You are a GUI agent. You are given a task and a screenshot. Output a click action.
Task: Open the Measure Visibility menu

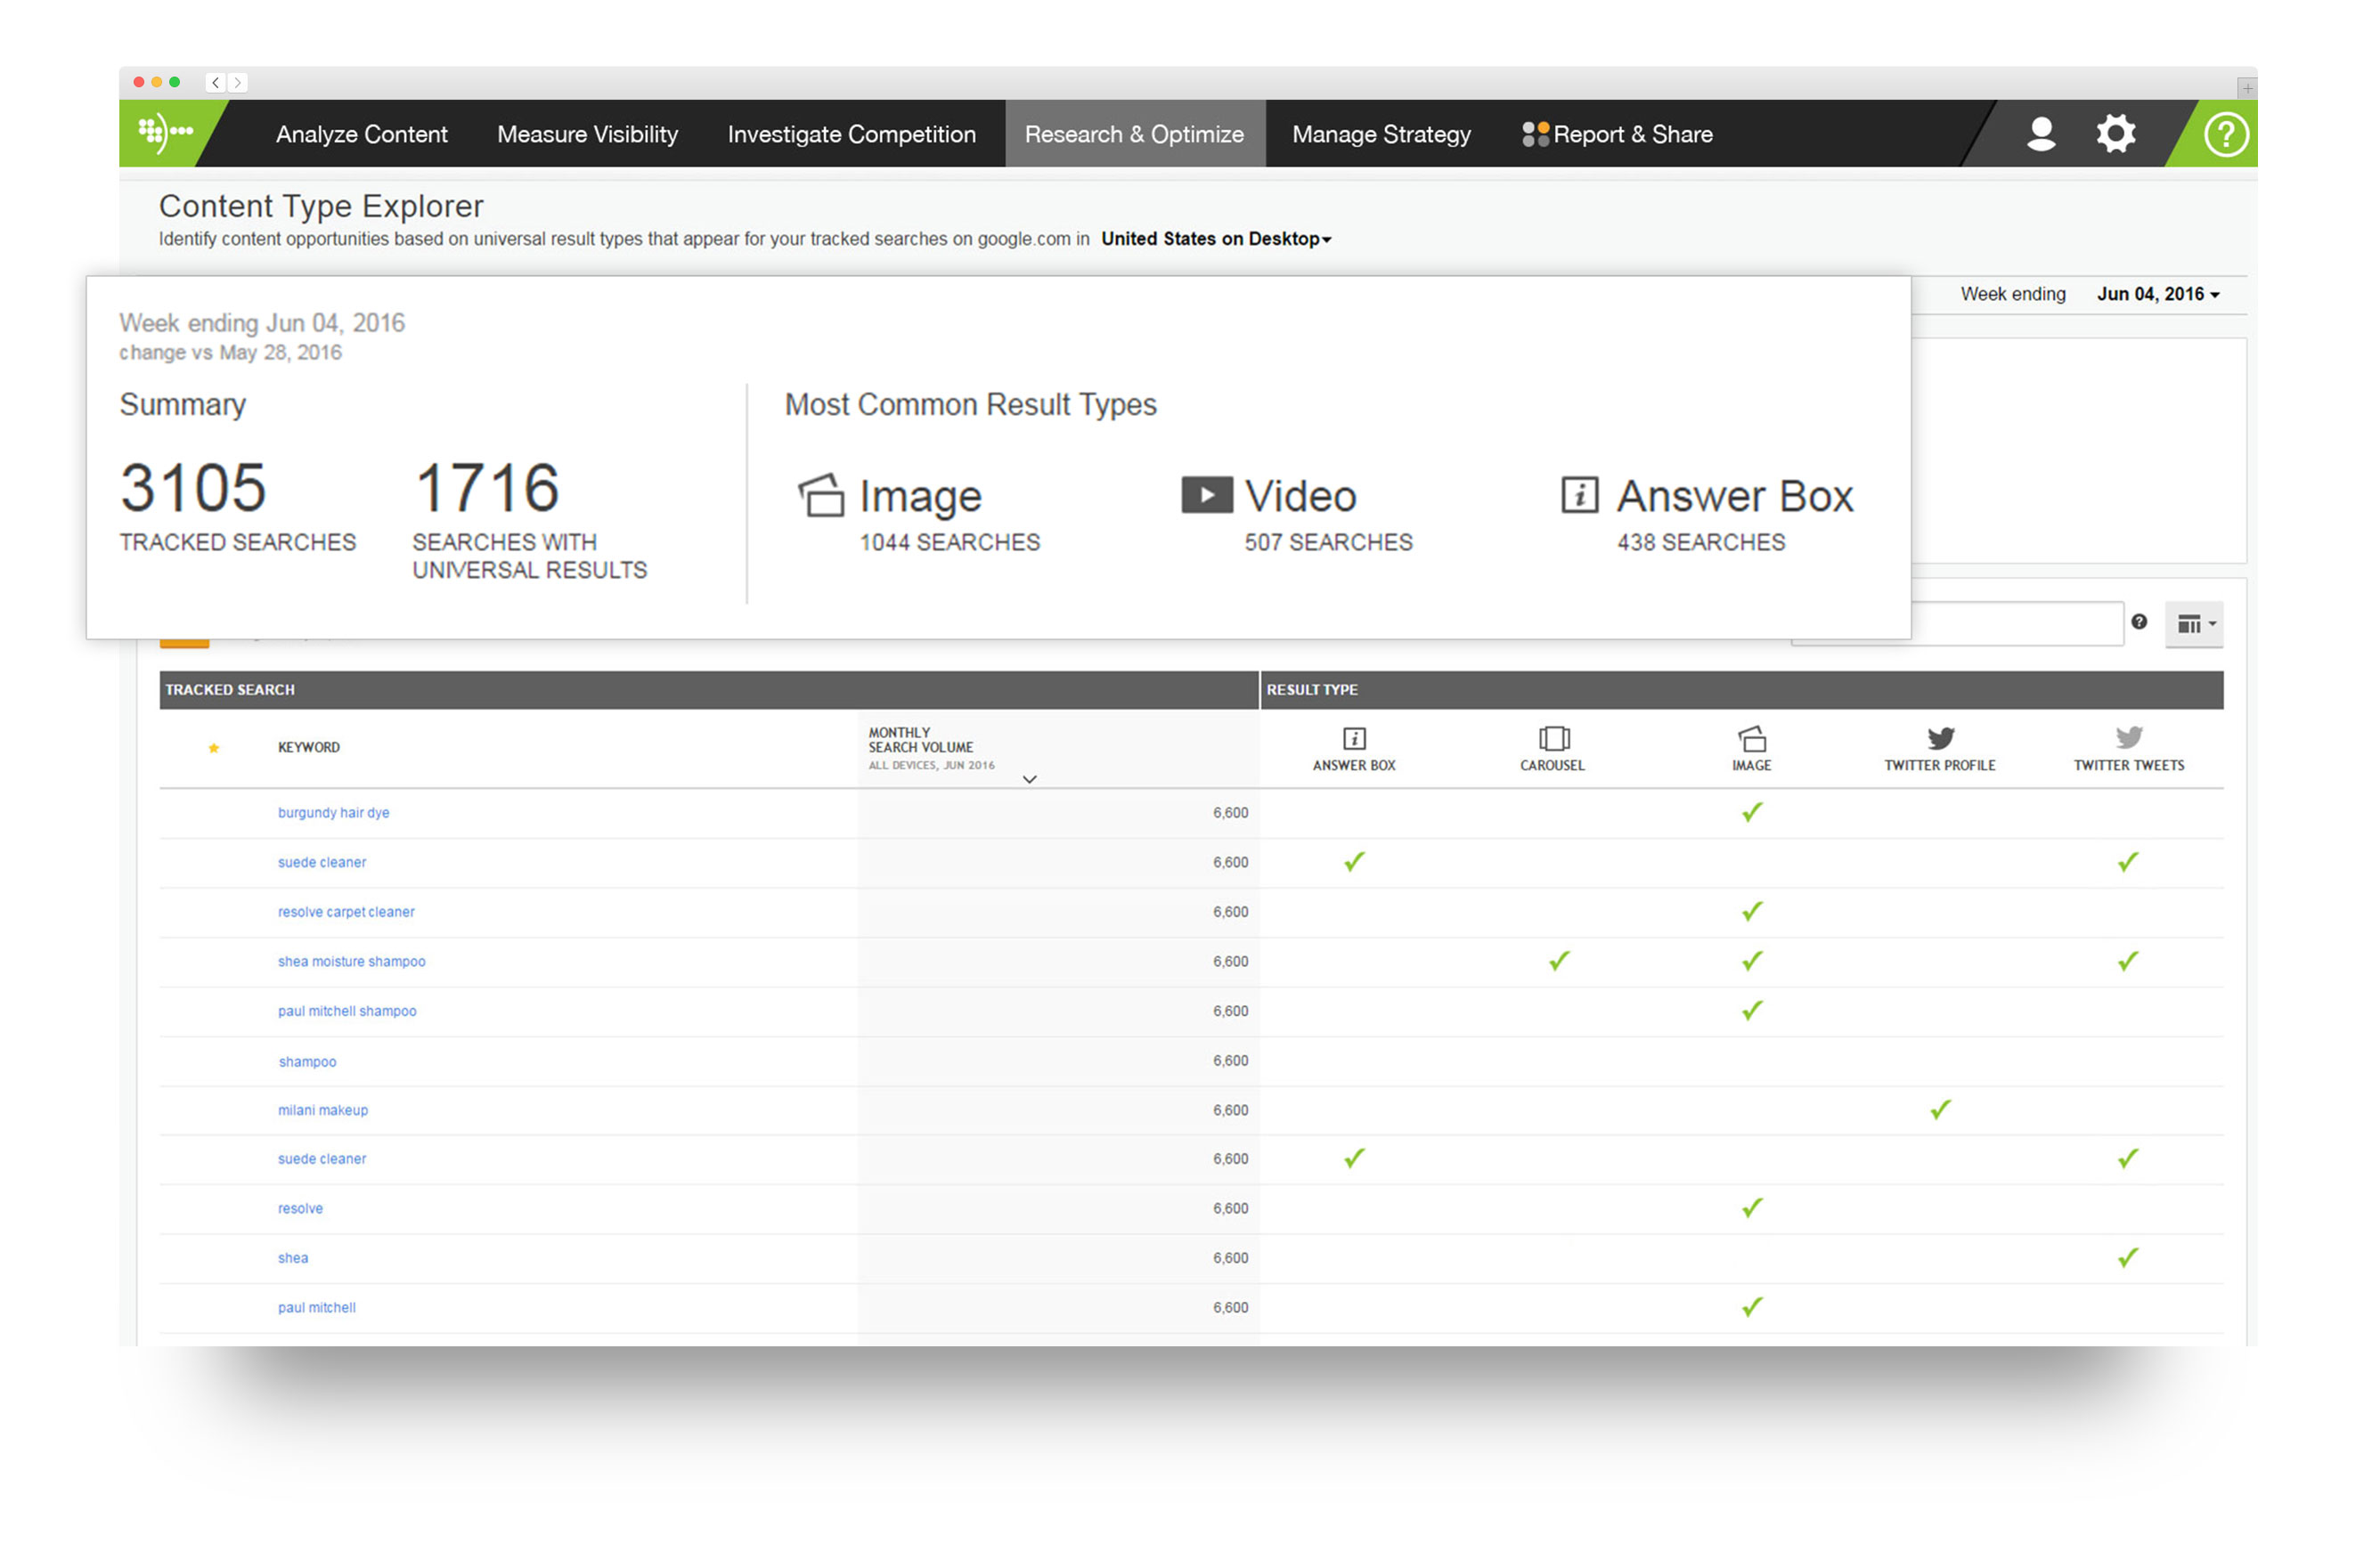point(588,134)
